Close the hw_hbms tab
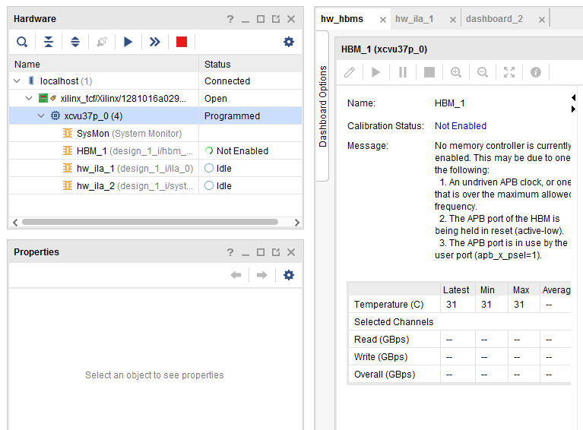Screen dimensions: 583x430 pos(382,20)
